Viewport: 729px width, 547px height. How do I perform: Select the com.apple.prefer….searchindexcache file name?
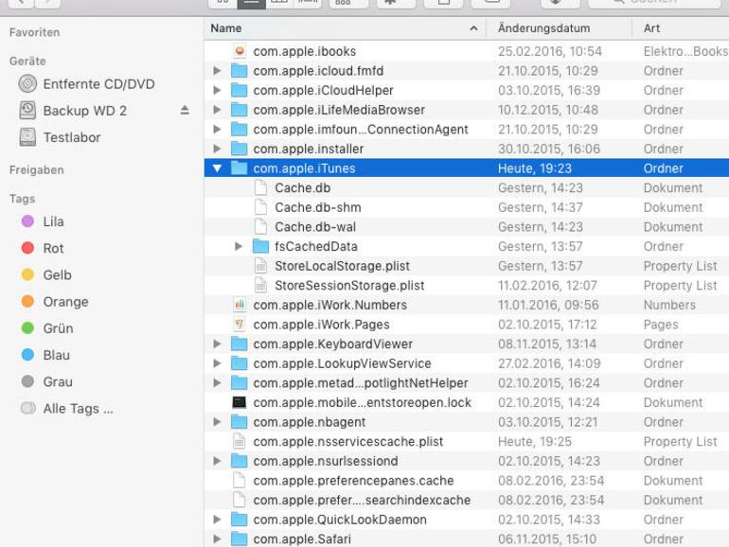(362, 500)
